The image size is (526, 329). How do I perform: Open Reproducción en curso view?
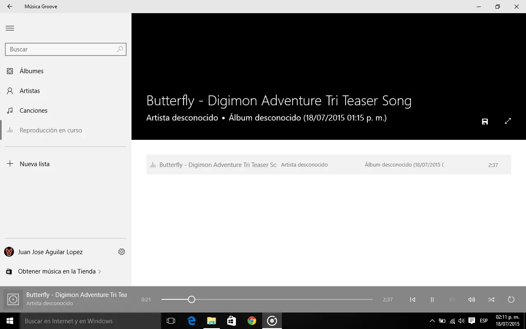click(x=51, y=130)
